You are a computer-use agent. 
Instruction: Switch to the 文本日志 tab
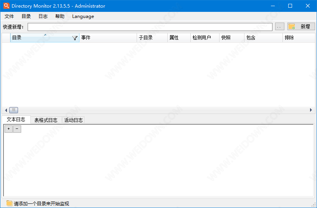[16, 119]
